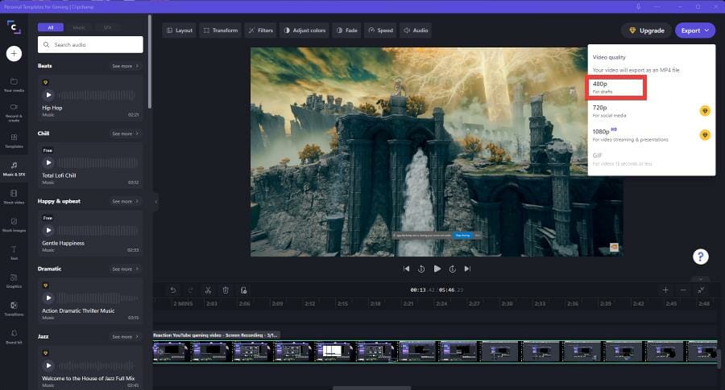725x390 pixels.
Task: Rewind the preview by five seconds
Action: point(421,269)
